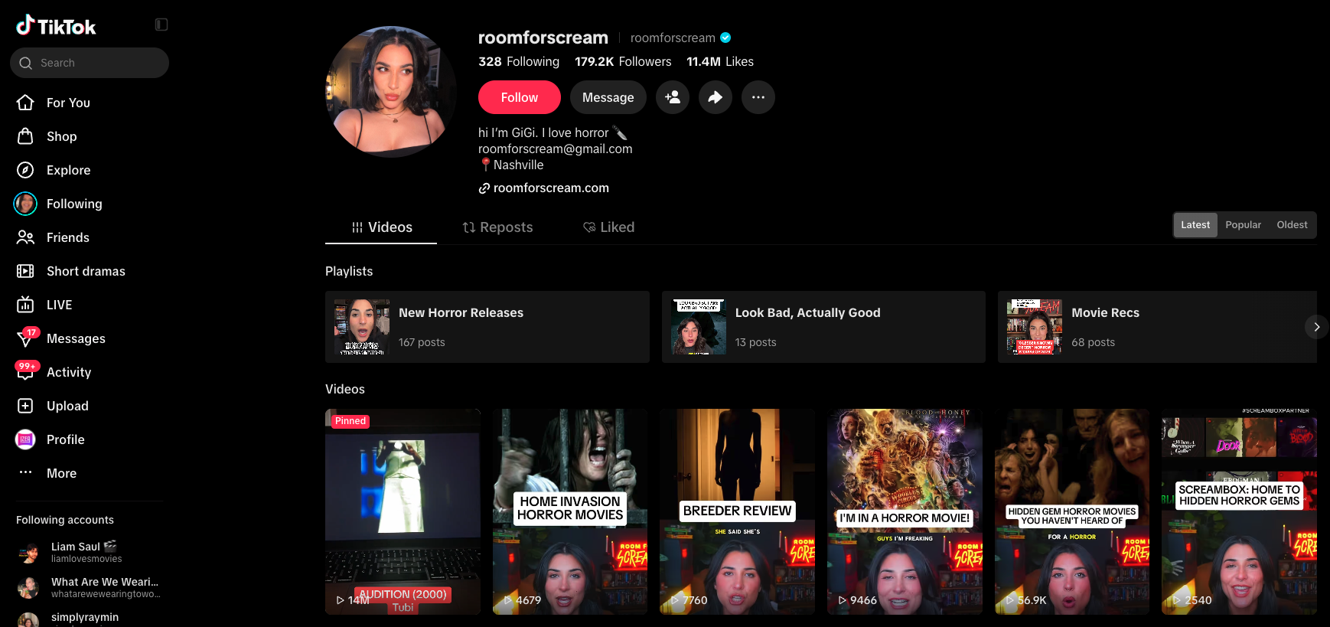Collapse the sidebar with the panel icon
The image size is (1330, 627).
point(161,24)
